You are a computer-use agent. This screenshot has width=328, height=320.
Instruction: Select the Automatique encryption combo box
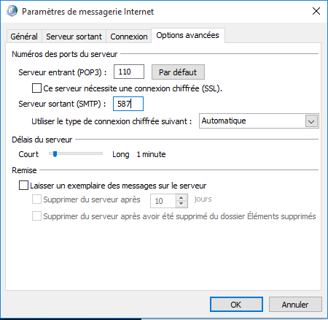(x=259, y=121)
